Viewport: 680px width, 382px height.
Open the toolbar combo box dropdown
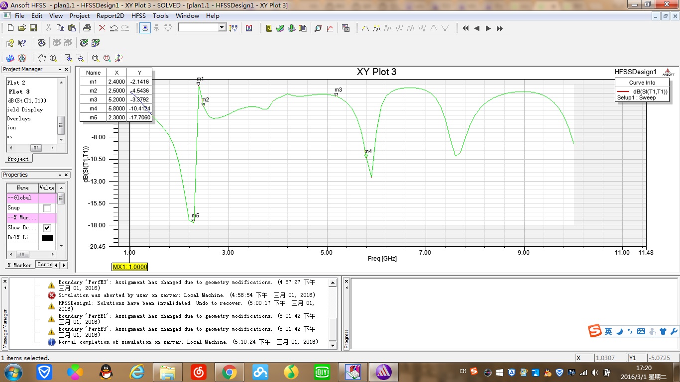coord(222,28)
